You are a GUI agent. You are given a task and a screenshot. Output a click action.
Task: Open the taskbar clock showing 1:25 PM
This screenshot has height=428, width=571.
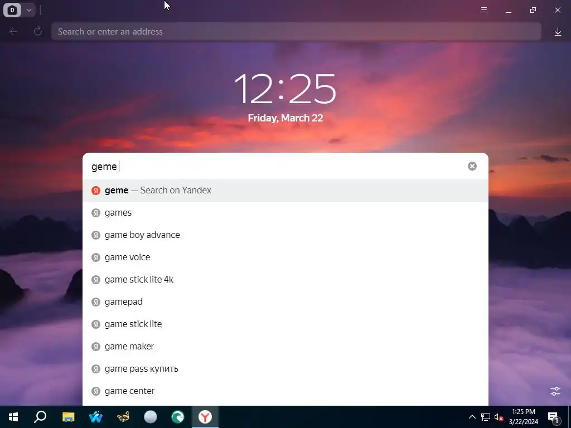point(523,417)
